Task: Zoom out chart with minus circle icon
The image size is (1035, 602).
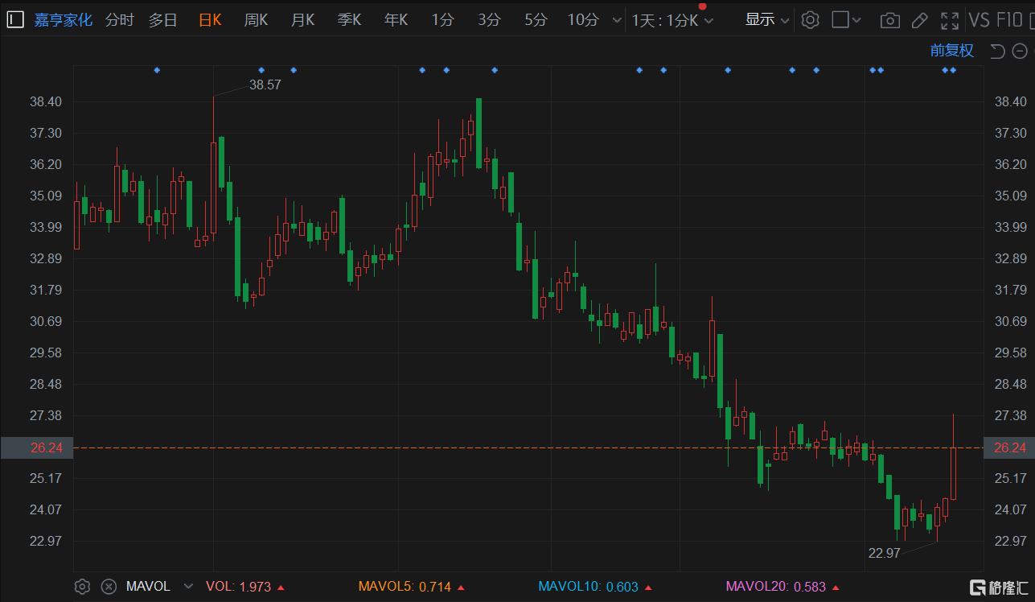Action: (1019, 52)
